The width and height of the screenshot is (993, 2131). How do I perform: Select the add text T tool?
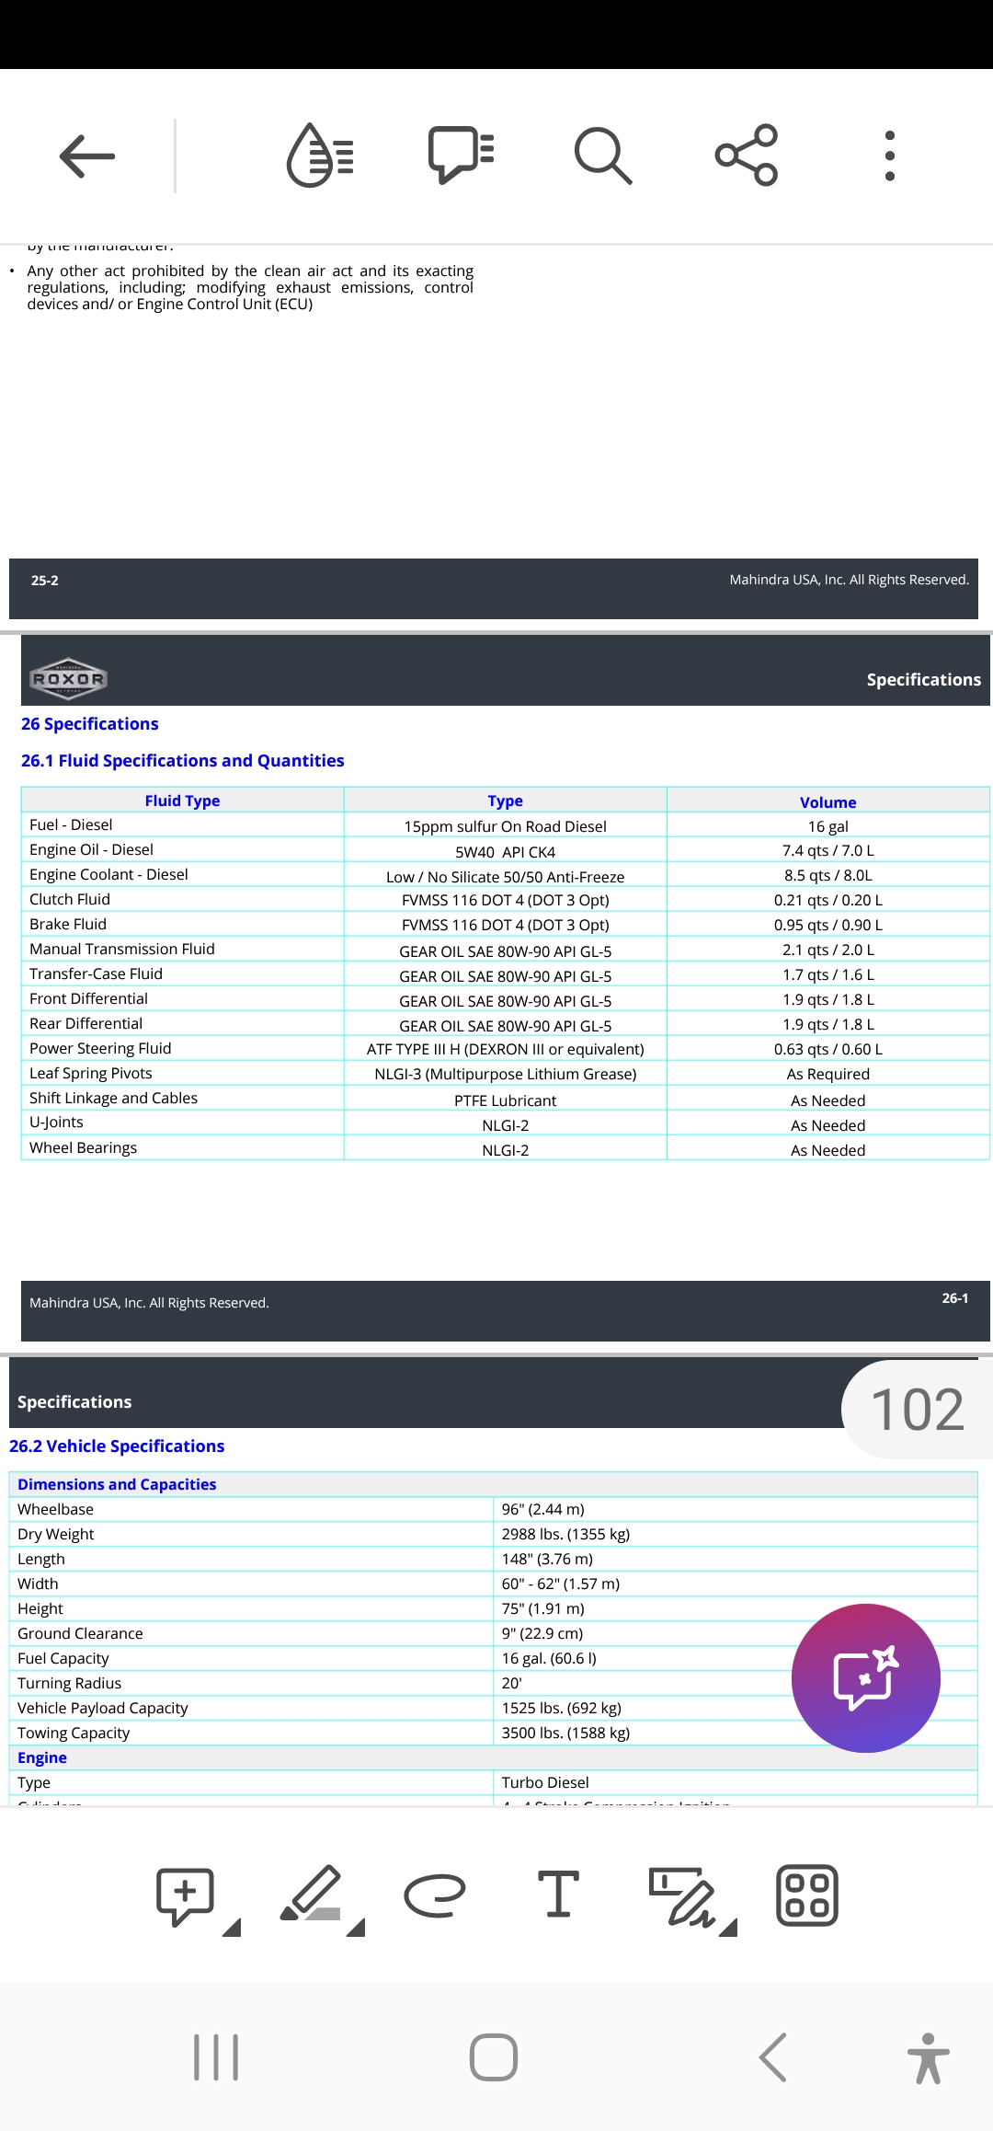point(558,1895)
